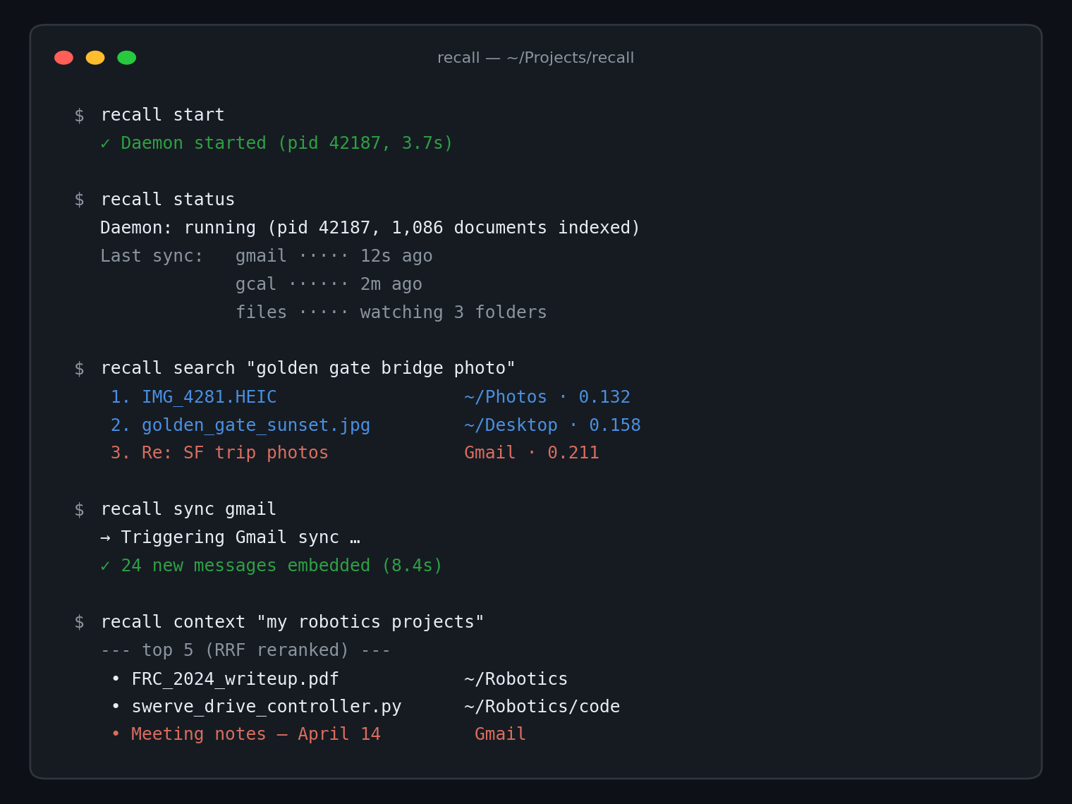
Task: Click the 'files watching 3 folders' line
Action: pos(391,312)
